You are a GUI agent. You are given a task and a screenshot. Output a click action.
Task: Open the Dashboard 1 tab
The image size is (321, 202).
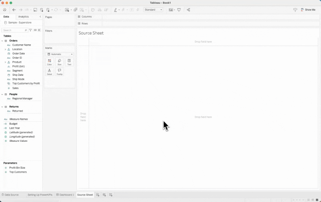pos(65,195)
